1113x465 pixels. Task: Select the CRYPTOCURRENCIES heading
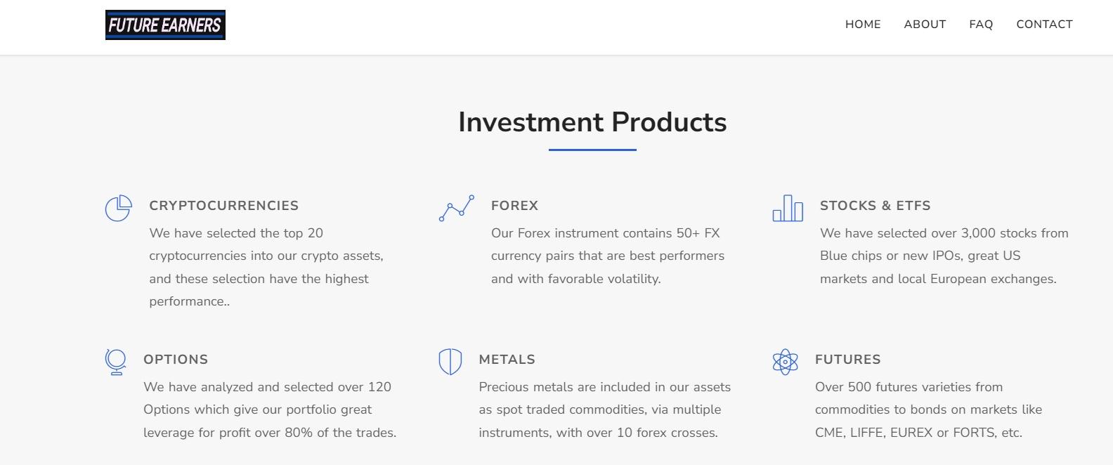pyautogui.click(x=224, y=206)
